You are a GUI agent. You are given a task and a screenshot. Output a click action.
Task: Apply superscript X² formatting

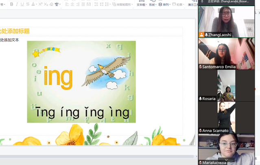coord(40,4)
